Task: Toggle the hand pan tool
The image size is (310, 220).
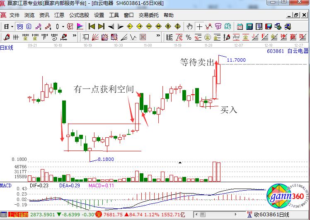Action: pos(190,26)
